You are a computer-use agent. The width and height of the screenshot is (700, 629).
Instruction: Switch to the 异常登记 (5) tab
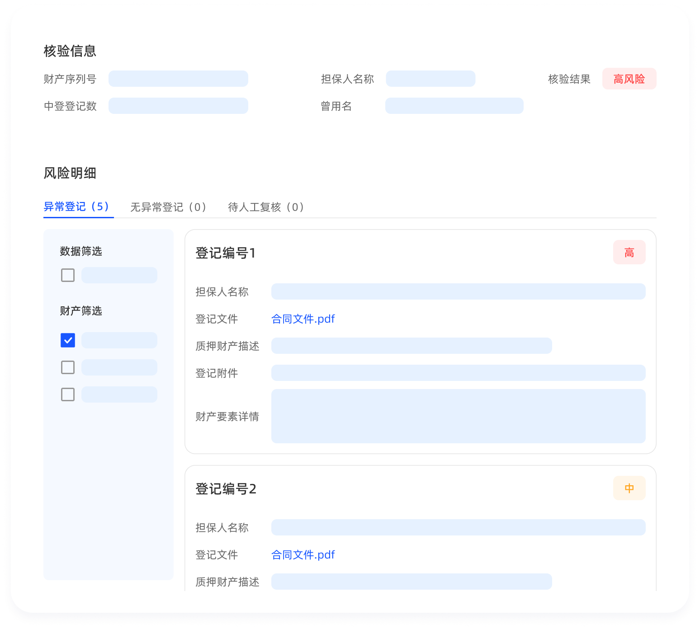tap(77, 207)
